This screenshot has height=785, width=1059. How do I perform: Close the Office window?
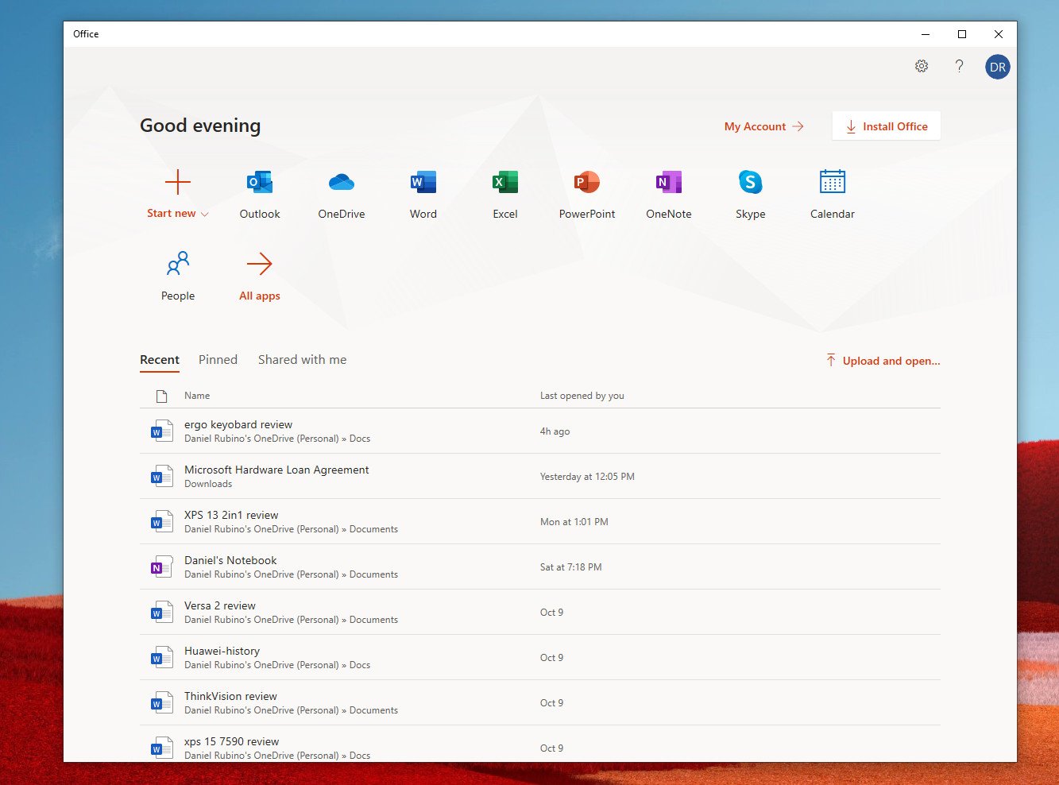999,34
